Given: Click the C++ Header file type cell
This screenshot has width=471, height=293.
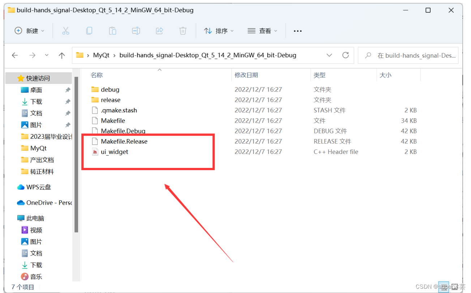Looking at the screenshot, I should [x=336, y=152].
